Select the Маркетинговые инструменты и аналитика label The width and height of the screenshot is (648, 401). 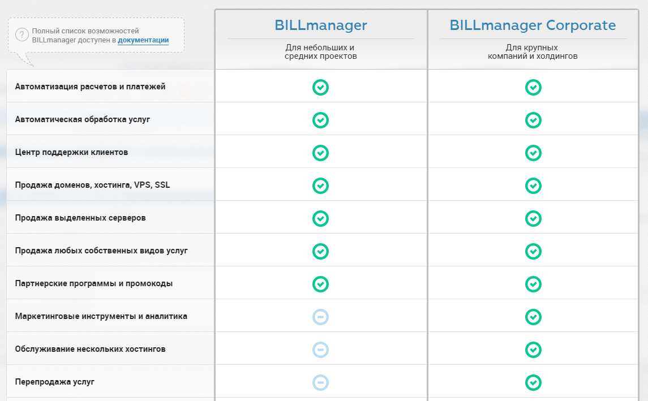[x=101, y=316]
